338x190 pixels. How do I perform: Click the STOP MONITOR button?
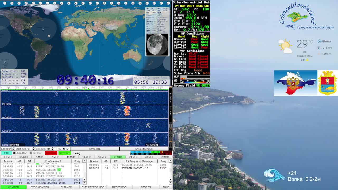tap(40, 187)
